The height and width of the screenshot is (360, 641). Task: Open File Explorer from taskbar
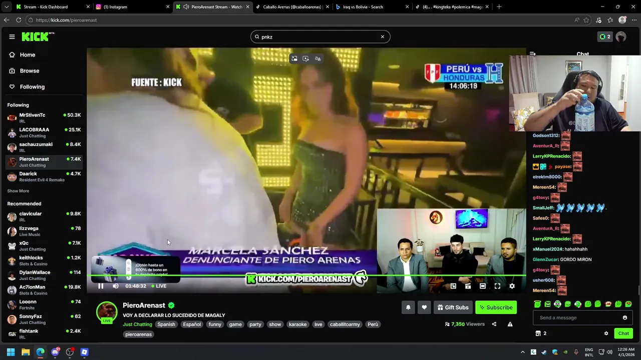[x=26, y=352]
